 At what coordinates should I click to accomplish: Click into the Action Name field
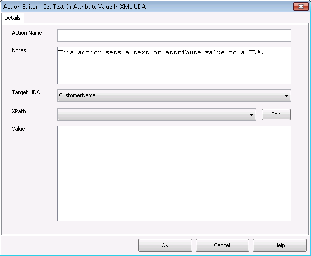pos(174,36)
